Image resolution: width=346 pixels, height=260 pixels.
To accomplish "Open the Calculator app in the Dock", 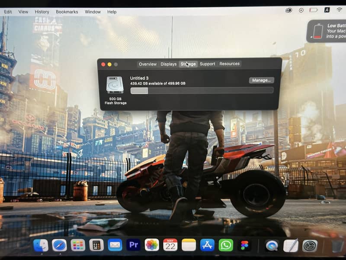I will (96, 245).
